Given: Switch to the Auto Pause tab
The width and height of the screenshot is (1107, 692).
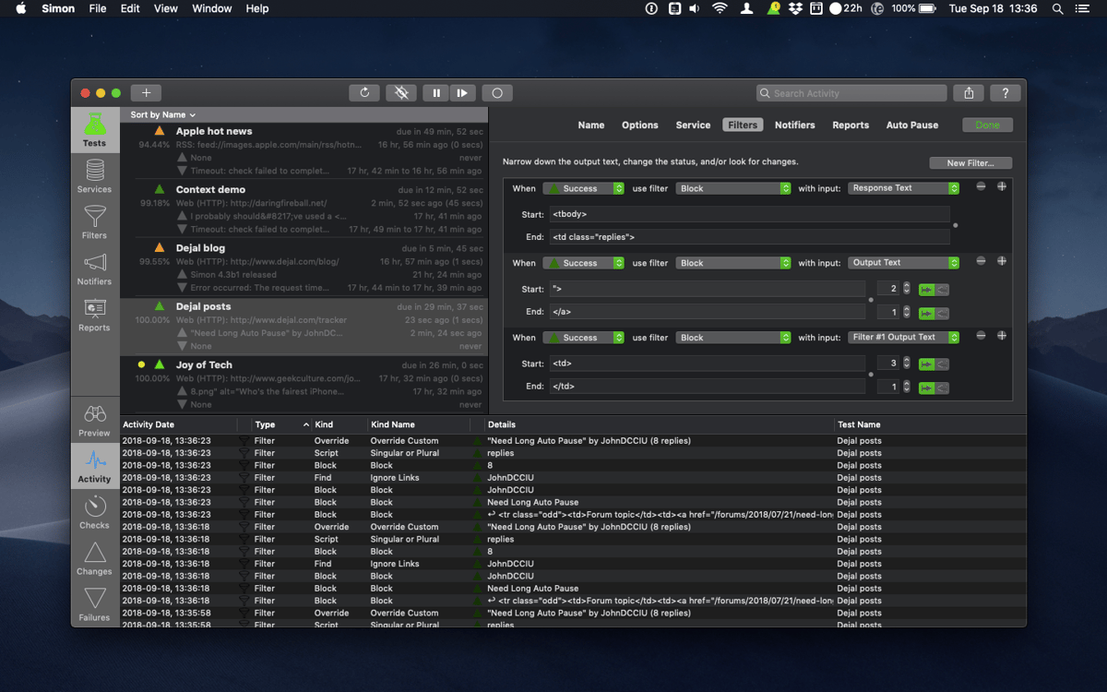Looking at the screenshot, I should click(911, 125).
